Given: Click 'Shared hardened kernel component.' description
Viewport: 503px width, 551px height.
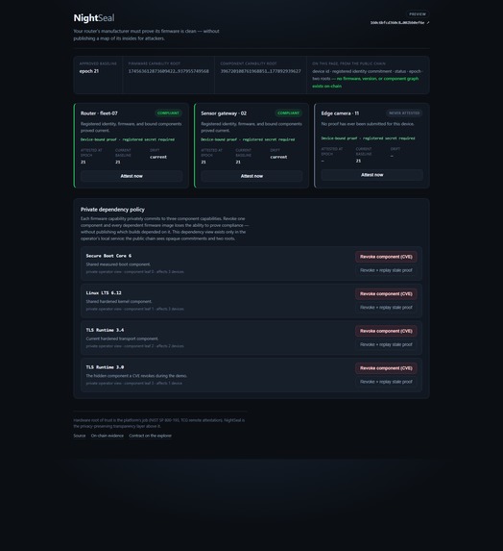Looking at the screenshot, I should click(119, 302).
